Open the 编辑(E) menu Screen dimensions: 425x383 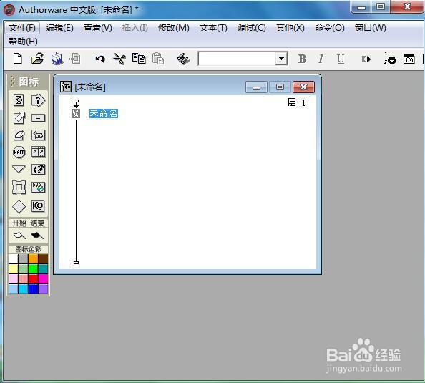point(59,28)
